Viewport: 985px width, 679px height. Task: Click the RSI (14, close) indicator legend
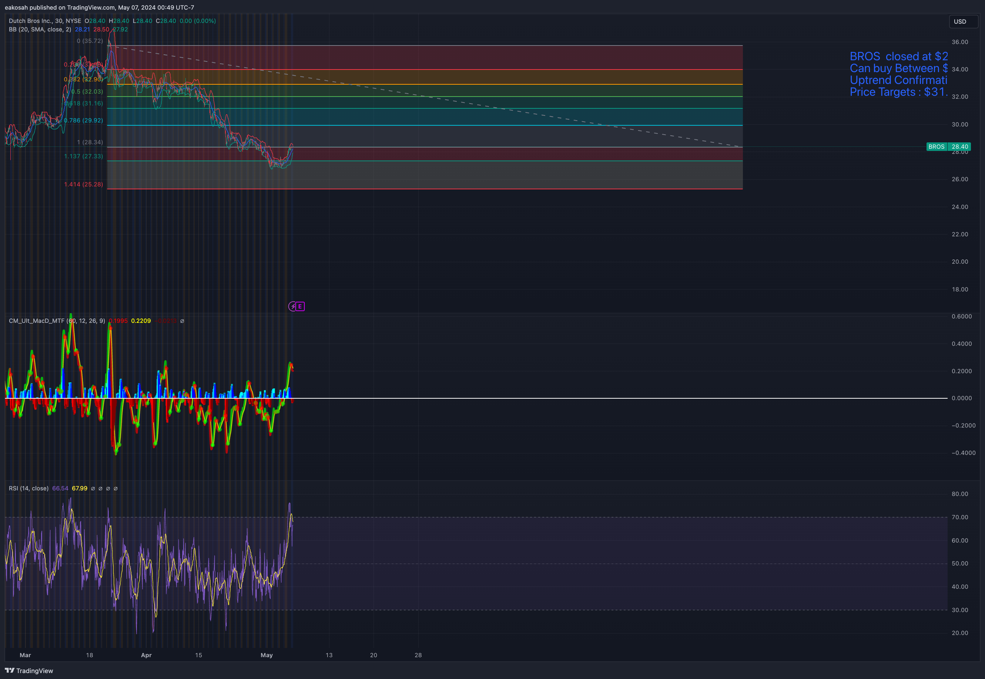pyautogui.click(x=29, y=489)
